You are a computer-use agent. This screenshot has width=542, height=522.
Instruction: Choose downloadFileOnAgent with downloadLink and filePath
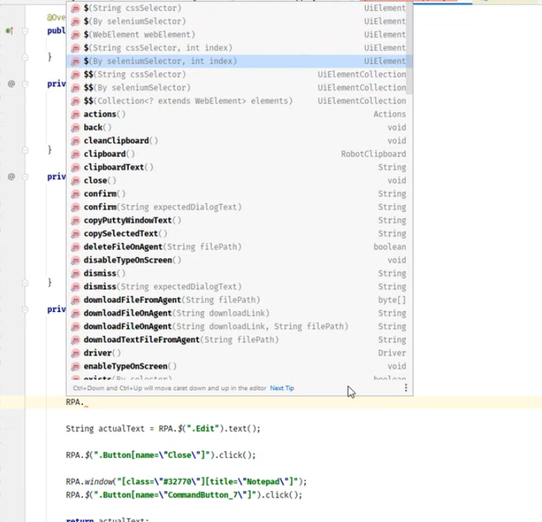pyautogui.click(x=239, y=326)
